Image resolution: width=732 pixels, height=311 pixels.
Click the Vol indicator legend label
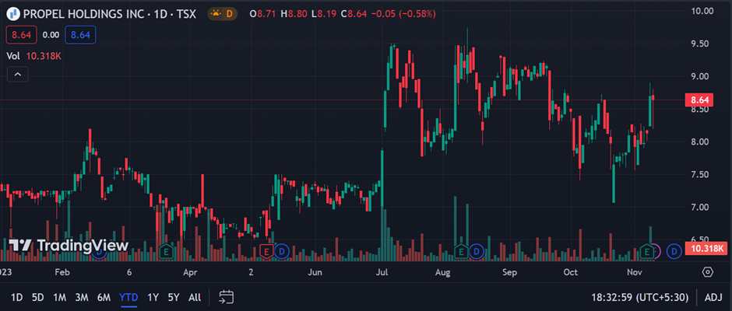point(13,56)
